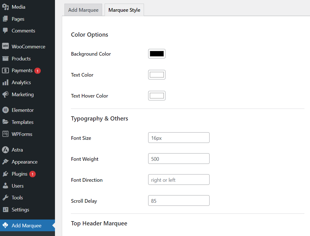310x236 pixels.
Task: Click the Marketing megaphone icon
Action: pos(5,95)
